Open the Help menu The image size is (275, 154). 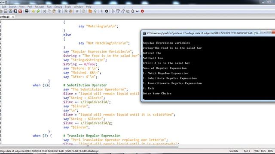tap(89, 7)
